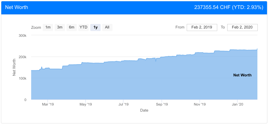The image size is (268, 125).
Task: Select the YTD zoom button
Action: click(x=84, y=27)
